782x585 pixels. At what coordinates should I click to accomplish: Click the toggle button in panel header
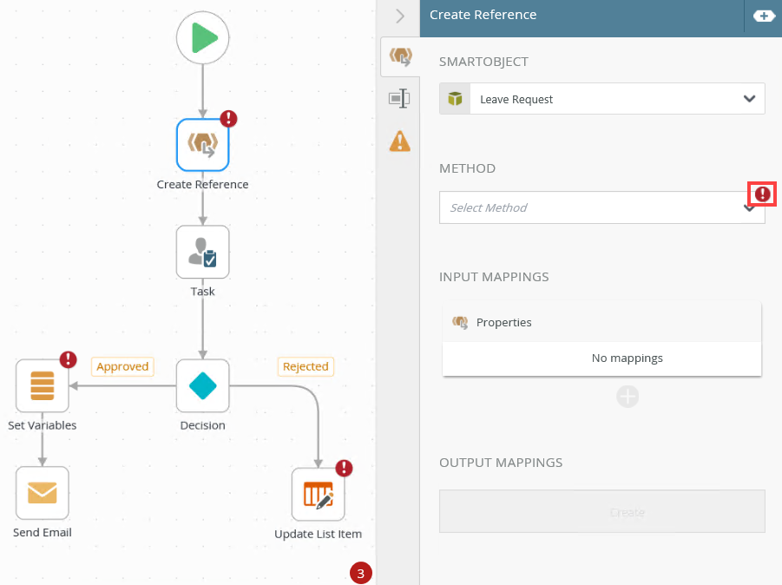(x=764, y=16)
